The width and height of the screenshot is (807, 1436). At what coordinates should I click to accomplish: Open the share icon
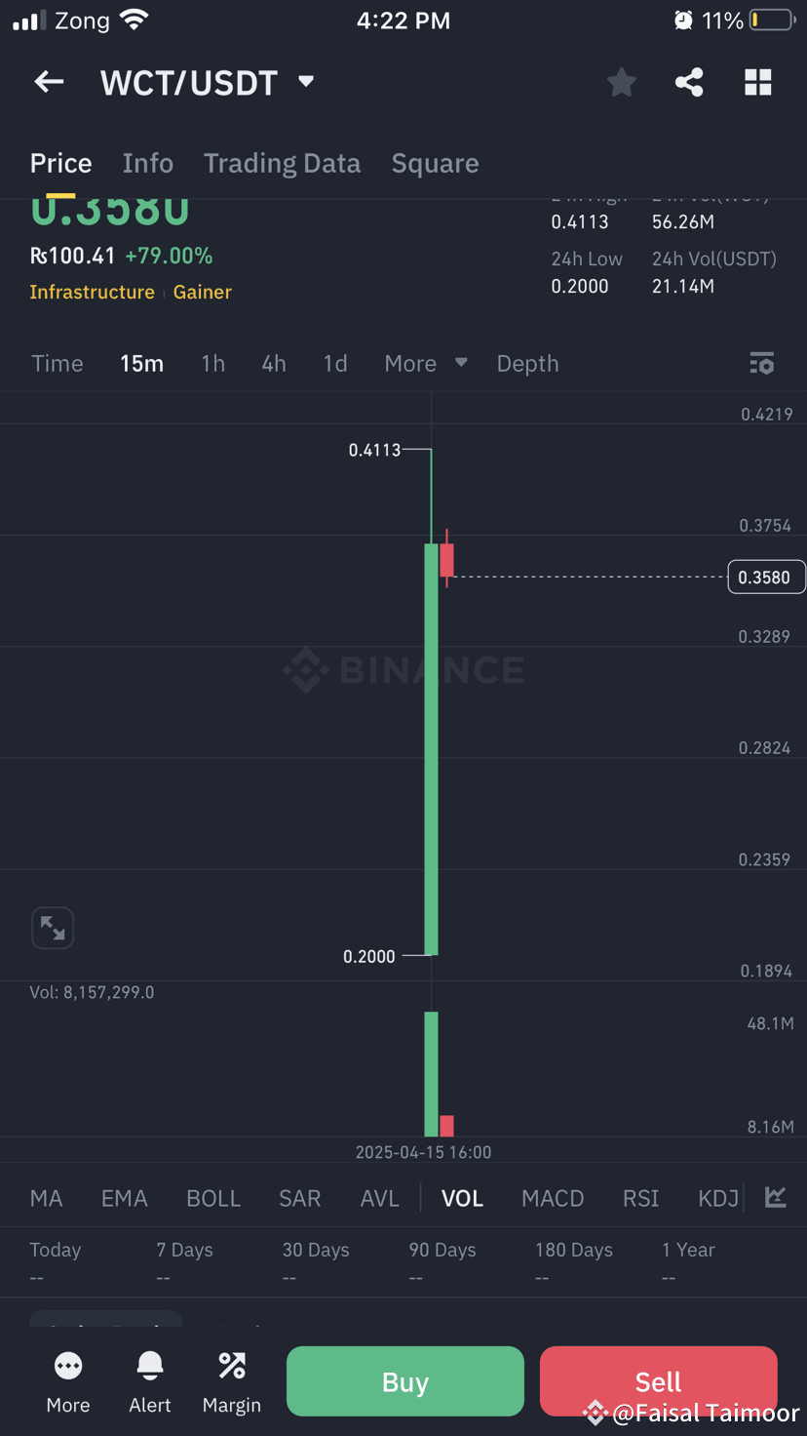pyautogui.click(x=689, y=83)
